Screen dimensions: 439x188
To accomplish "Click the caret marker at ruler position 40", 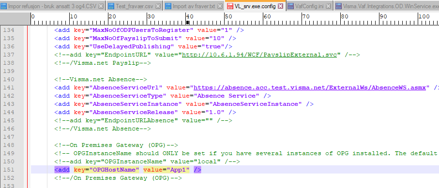I will (x=188, y=22).
